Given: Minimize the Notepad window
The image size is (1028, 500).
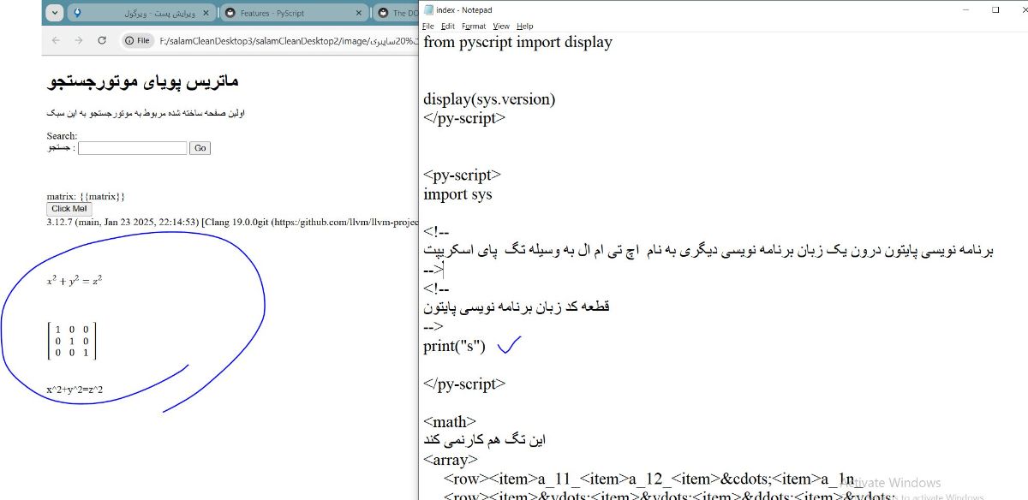Looking at the screenshot, I should [x=965, y=10].
